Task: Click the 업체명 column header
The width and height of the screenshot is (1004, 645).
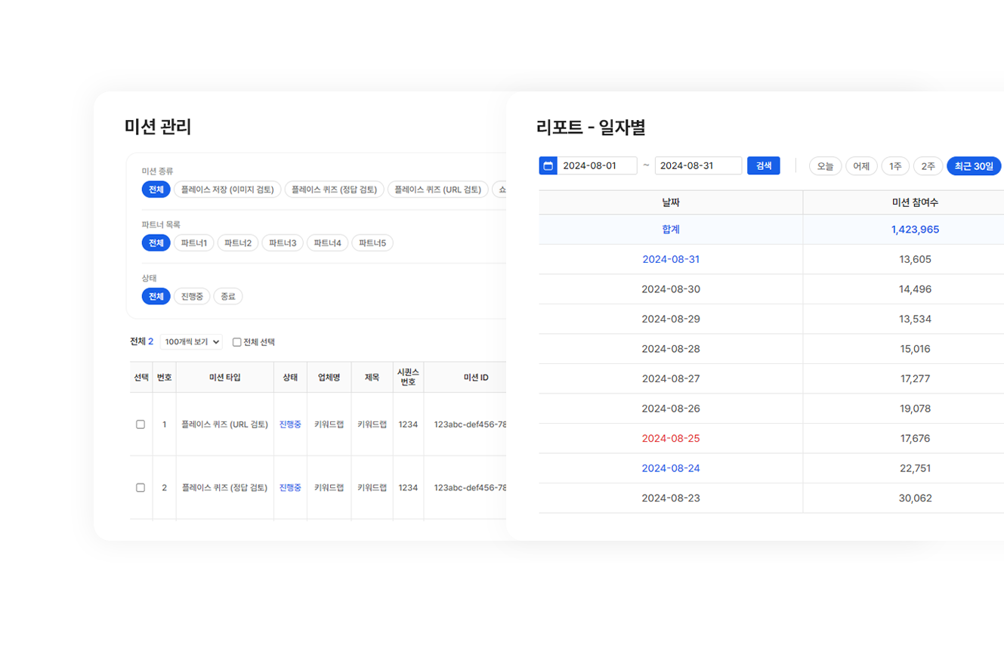Action: pos(329,377)
